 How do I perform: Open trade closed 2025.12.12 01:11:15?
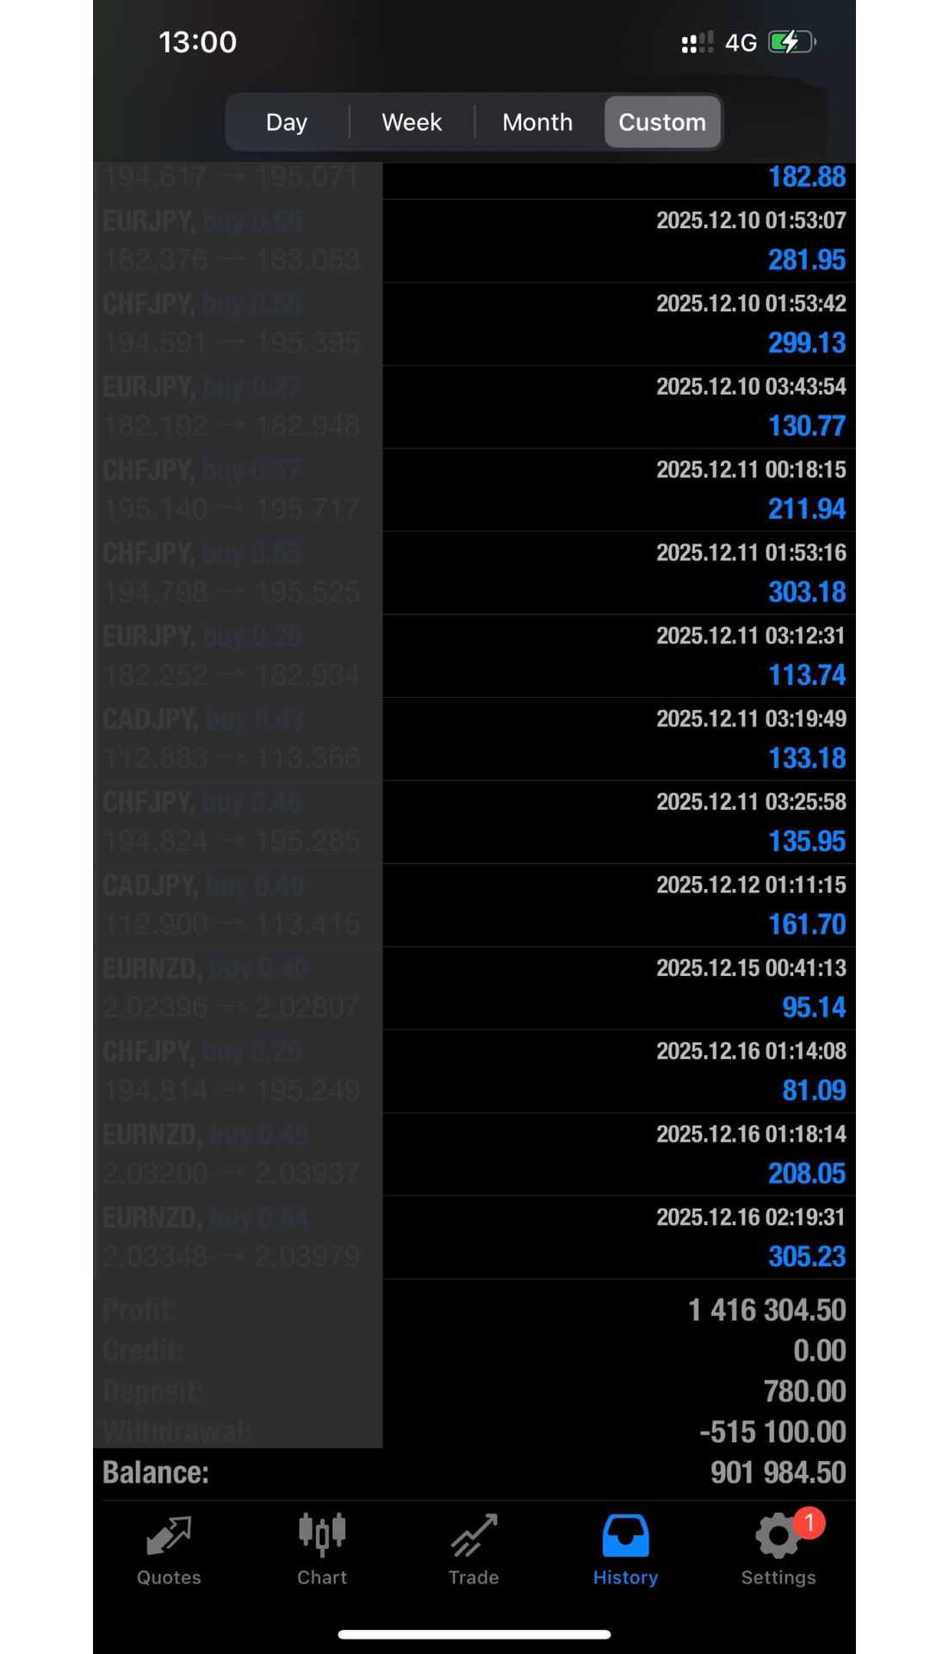tap(618, 905)
